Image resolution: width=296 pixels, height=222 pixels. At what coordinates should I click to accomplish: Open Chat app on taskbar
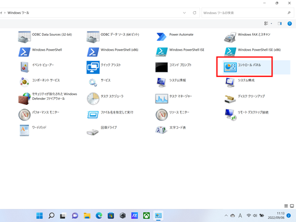[x=75, y=216]
